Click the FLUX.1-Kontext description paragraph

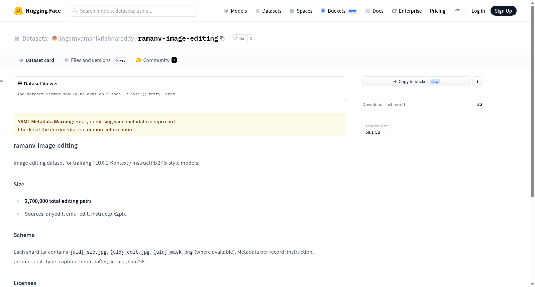point(106,163)
